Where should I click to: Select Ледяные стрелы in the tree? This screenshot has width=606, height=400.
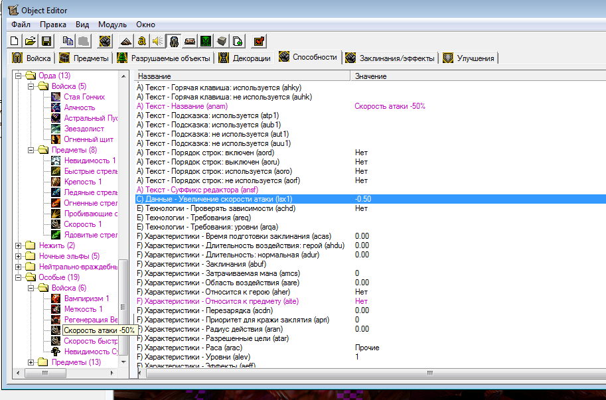[x=90, y=192]
